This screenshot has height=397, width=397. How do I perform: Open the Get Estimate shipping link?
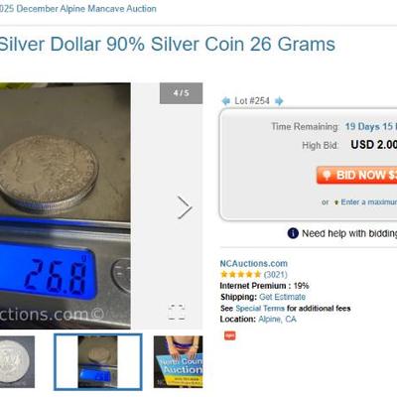(282, 297)
